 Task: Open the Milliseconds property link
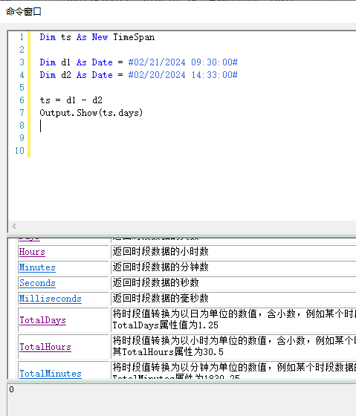[51, 299]
